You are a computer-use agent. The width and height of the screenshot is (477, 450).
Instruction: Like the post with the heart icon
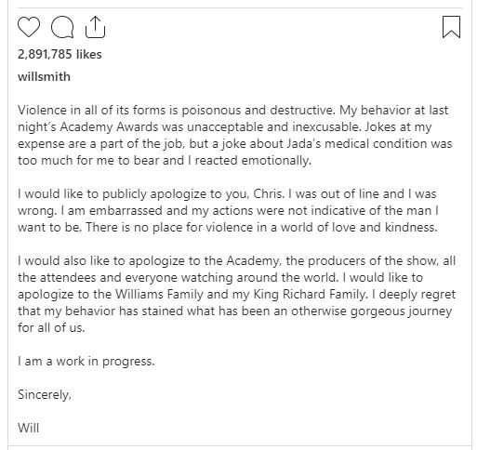29,27
